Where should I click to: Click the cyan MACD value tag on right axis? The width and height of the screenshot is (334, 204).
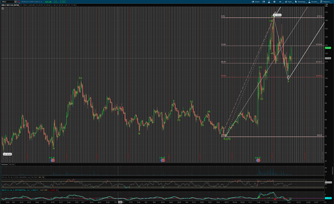pyautogui.click(x=328, y=198)
